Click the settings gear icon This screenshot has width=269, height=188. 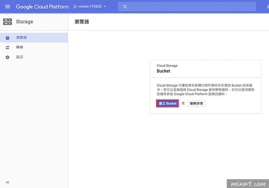[7, 57]
